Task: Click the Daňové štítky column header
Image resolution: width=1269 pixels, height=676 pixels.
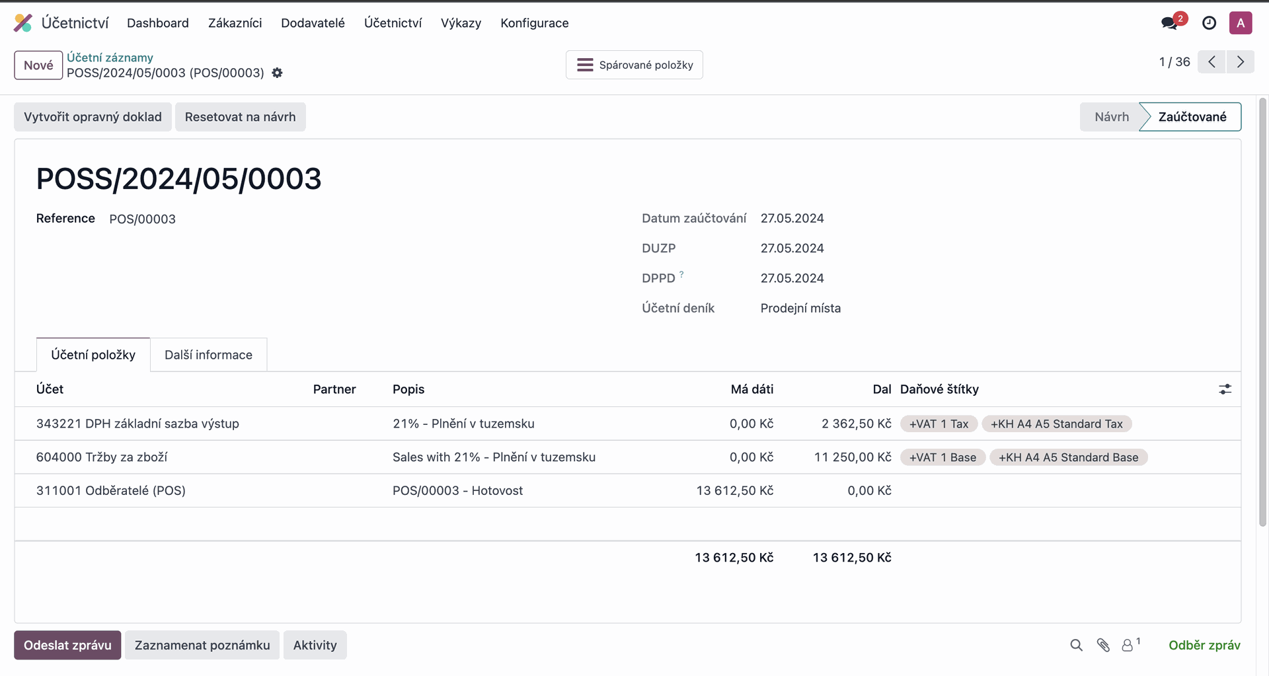Action: point(939,389)
